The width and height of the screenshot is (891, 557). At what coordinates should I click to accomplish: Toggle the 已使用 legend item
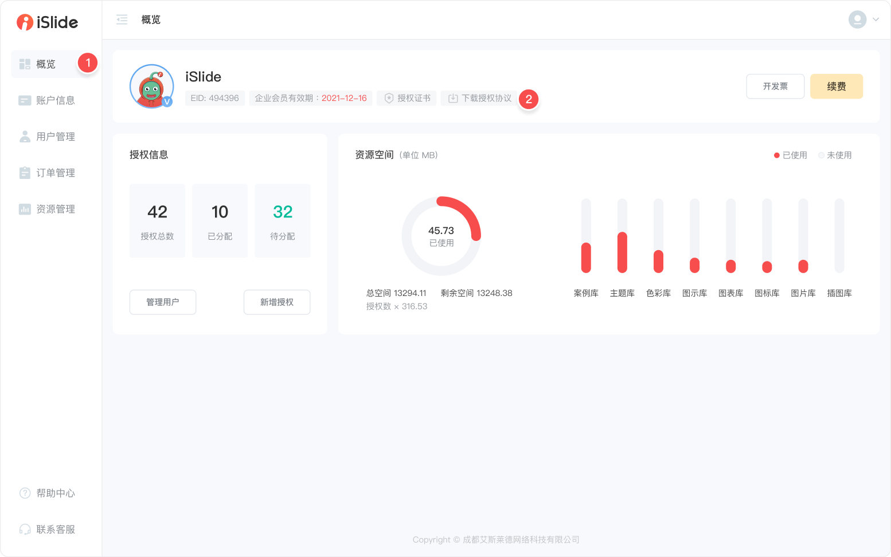point(790,155)
